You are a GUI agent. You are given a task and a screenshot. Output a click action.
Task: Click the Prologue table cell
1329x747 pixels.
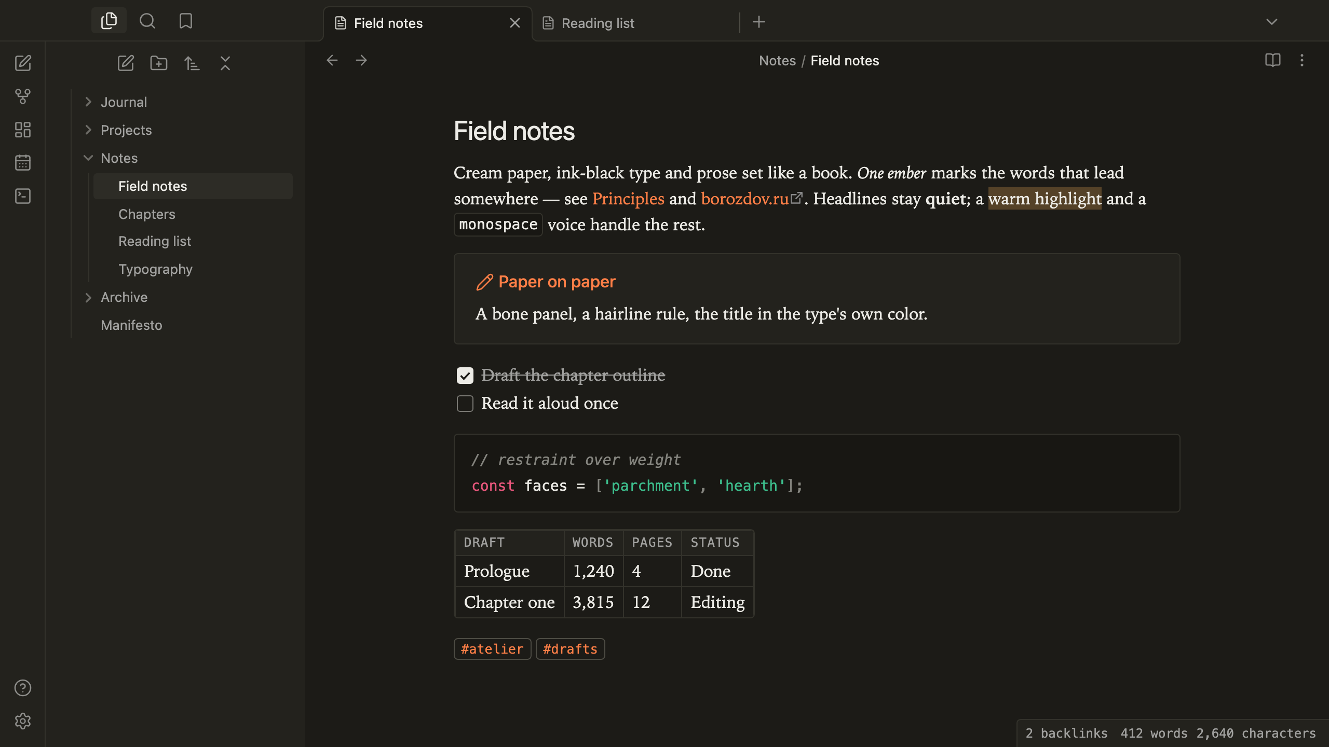click(x=510, y=571)
